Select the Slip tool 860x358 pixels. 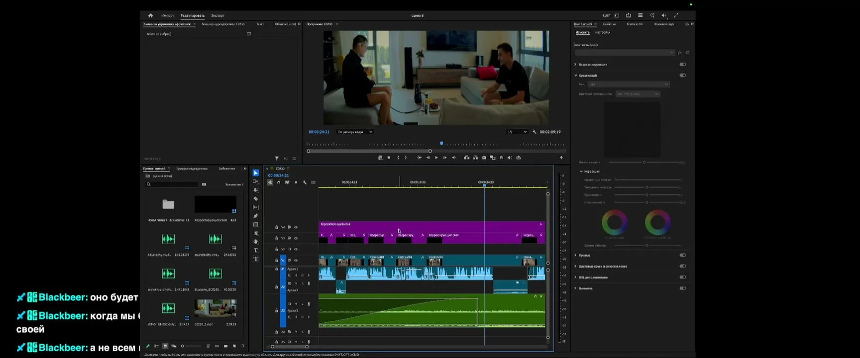[x=256, y=207]
